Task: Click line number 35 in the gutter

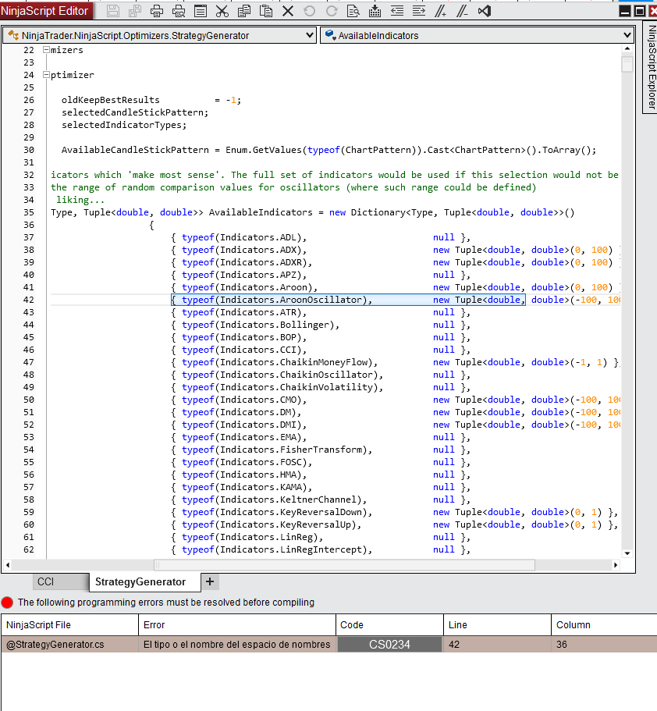Action: [x=29, y=212]
